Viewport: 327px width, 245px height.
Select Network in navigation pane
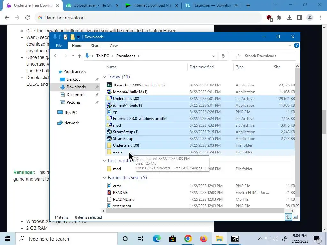pos(71,123)
